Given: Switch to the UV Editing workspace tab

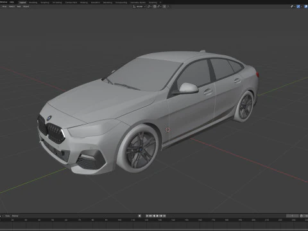Looking at the screenshot, I should 57,3.
